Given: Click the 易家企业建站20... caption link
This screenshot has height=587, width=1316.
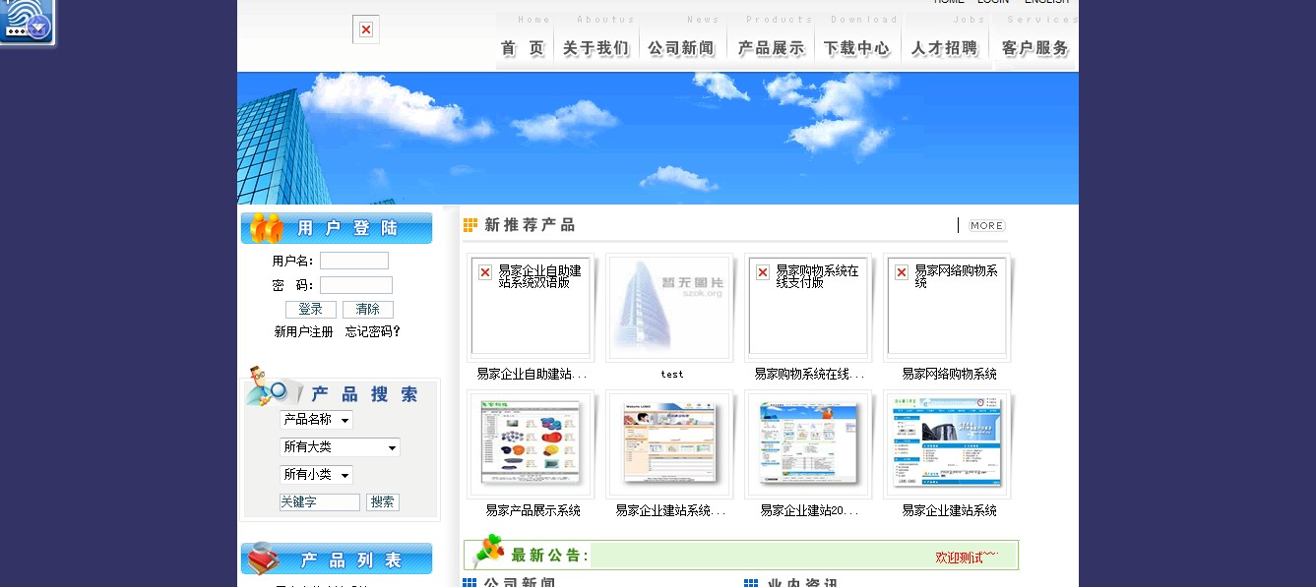Looking at the screenshot, I should [x=809, y=511].
